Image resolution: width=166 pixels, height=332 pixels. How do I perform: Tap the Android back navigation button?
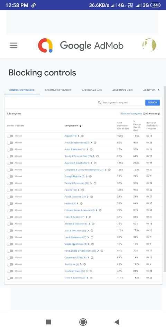point(117,322)
